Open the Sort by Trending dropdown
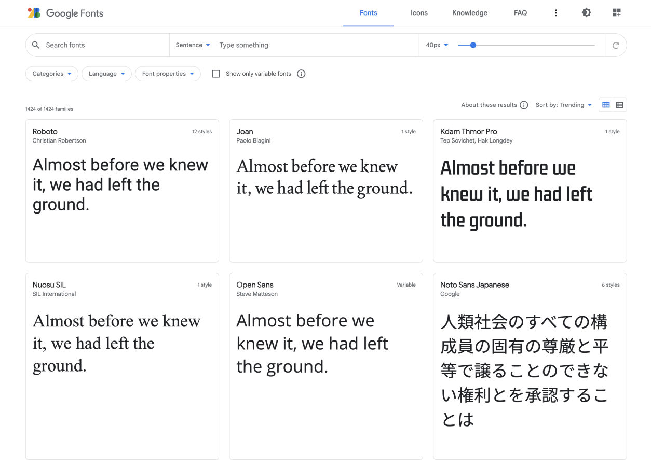Viewport: 651px width, 469px height. pyautogui.click(x=564, y=105)
